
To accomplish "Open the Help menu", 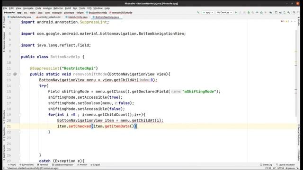I will point(107,8).
